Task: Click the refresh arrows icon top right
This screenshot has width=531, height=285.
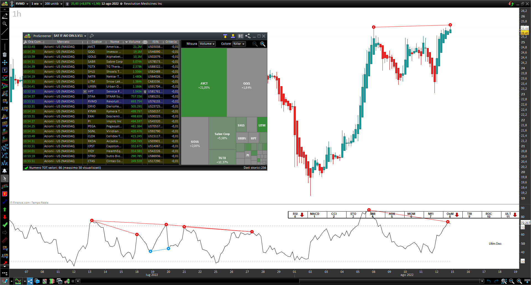Action: 511,4
